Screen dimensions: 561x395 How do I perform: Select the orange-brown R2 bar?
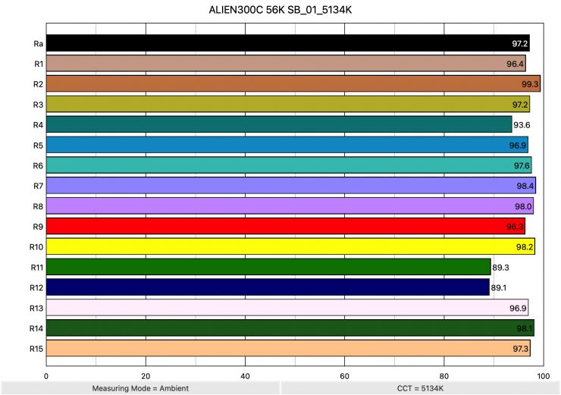click(x=293, y=83)
